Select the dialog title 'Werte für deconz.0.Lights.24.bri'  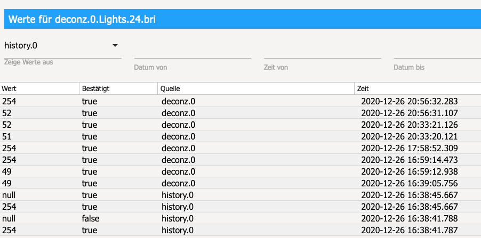pos(82,19)
